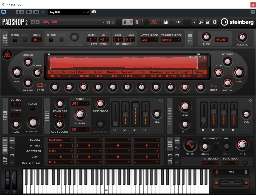Click the Filter envelope four-arrow icon
The height and width of the screenshot is (195, 256).
click(x=161, y=101)
